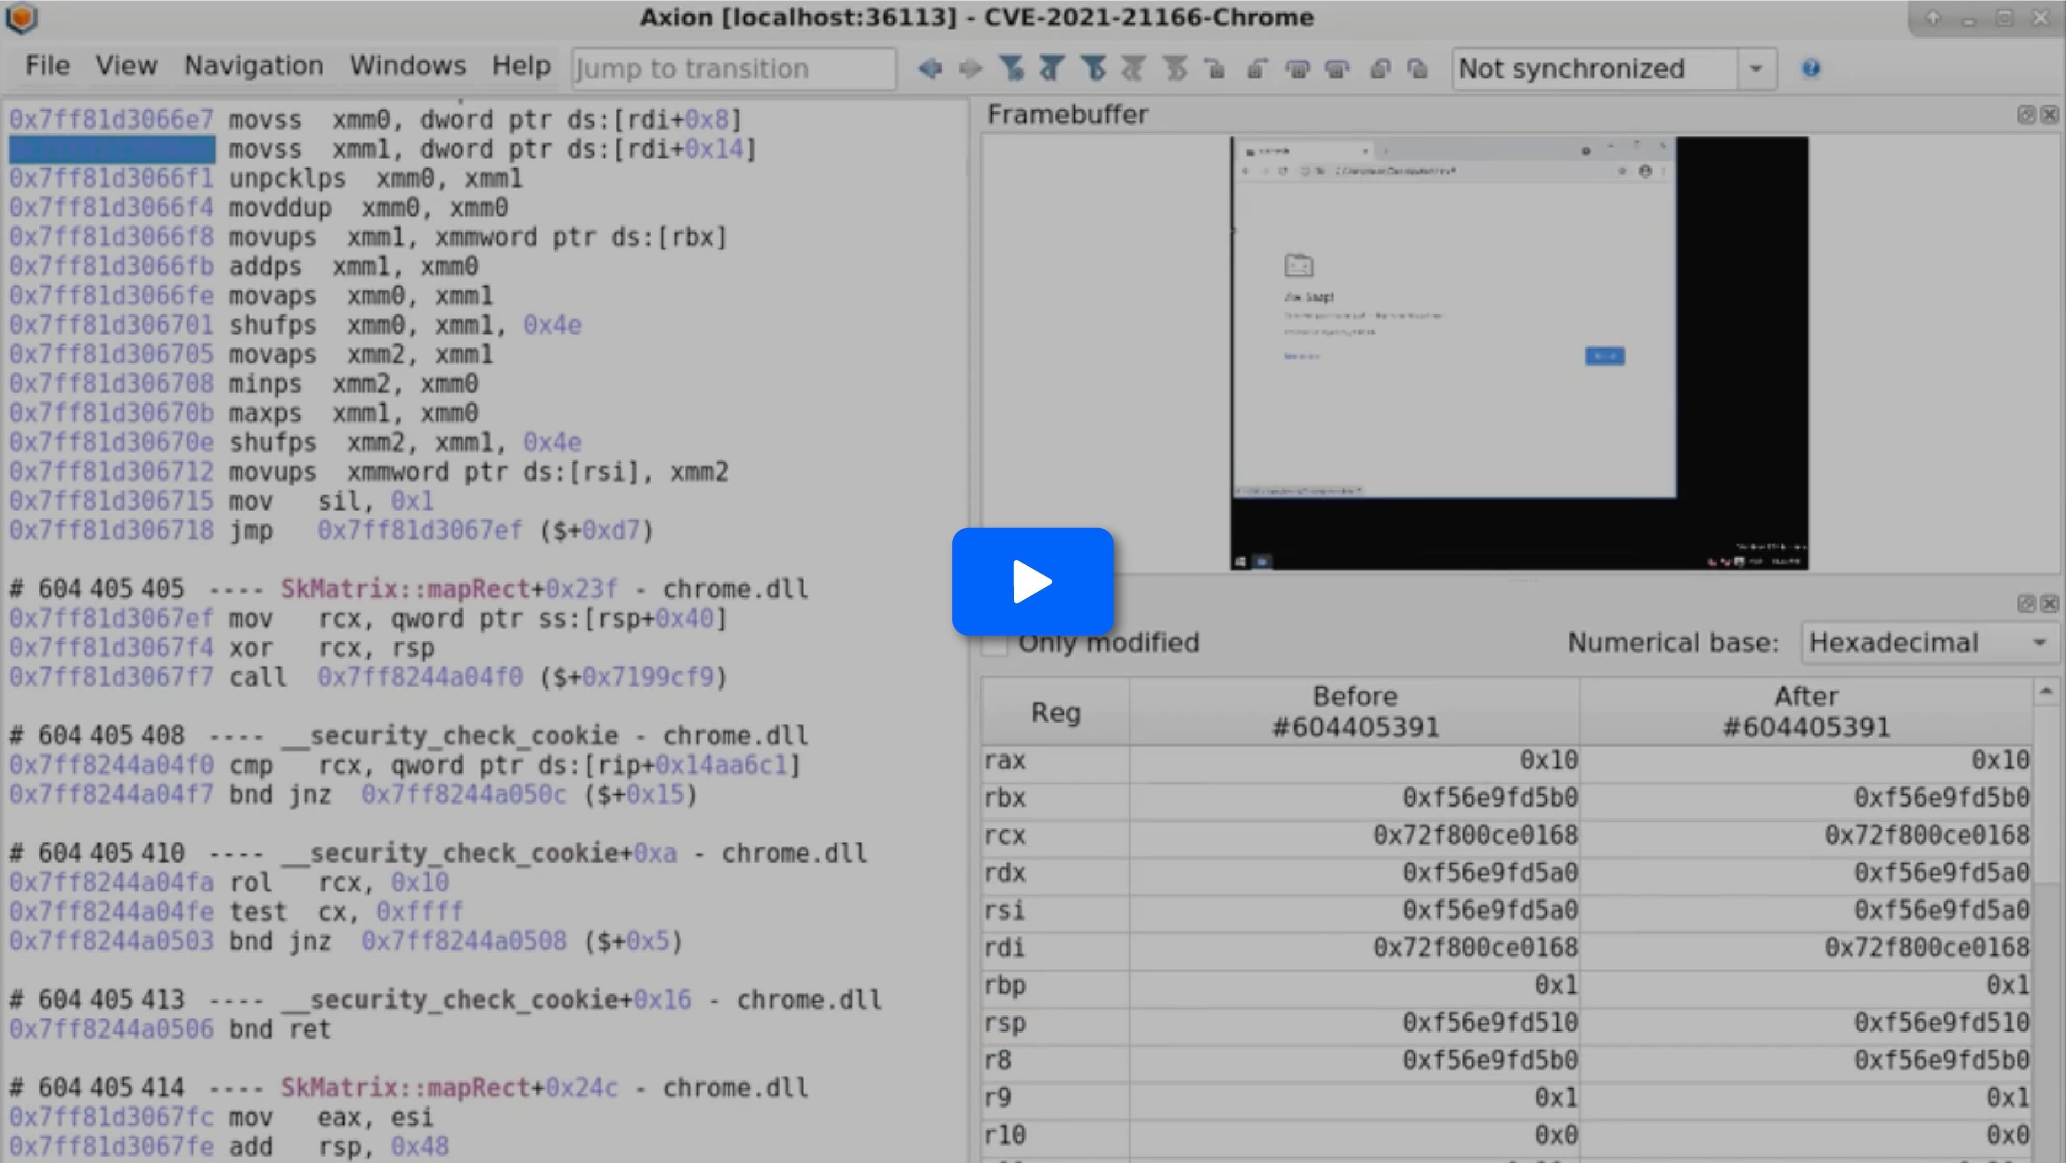2066x1163 pixels.
Task: Open the Navigation menu
Action: point(254,66)
